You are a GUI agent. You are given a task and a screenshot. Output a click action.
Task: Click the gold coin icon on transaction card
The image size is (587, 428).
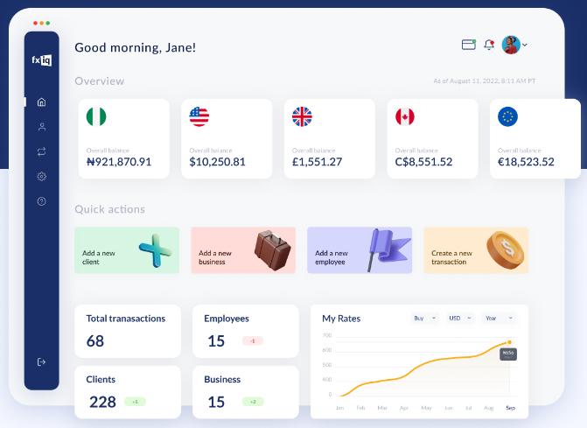point(506,250)
